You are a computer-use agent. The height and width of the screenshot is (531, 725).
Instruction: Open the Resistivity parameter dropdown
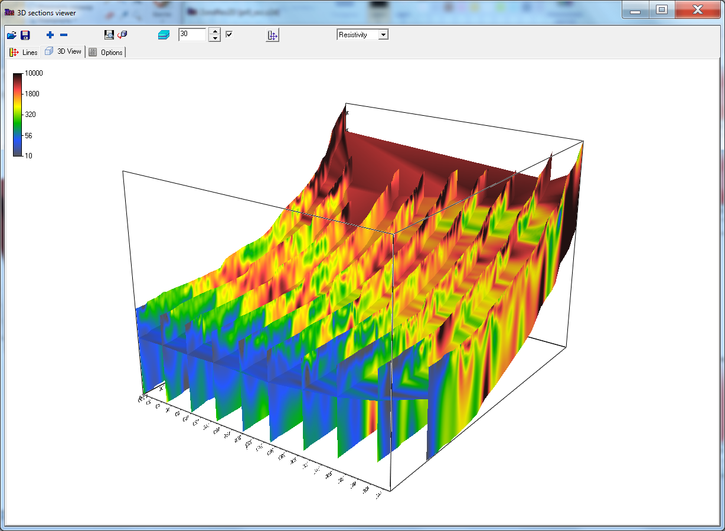[x=383, y=35]
